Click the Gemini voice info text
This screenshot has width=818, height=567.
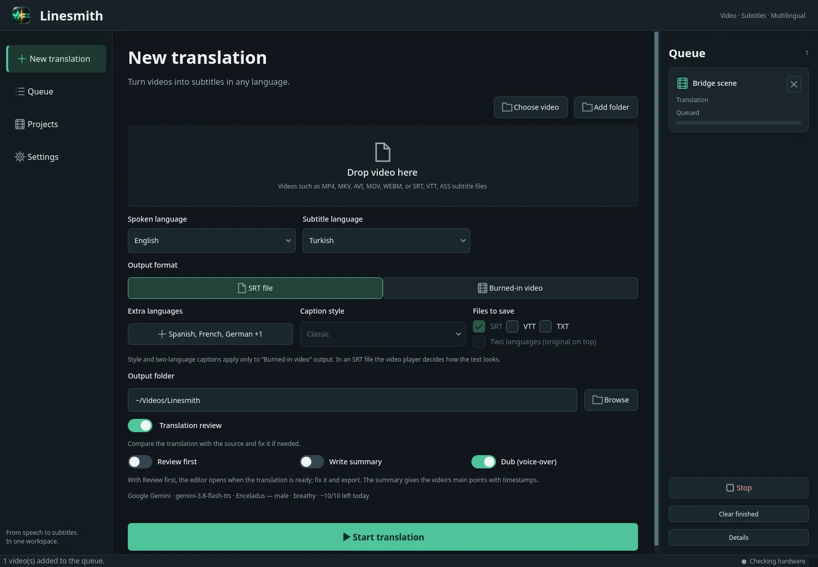248,495
